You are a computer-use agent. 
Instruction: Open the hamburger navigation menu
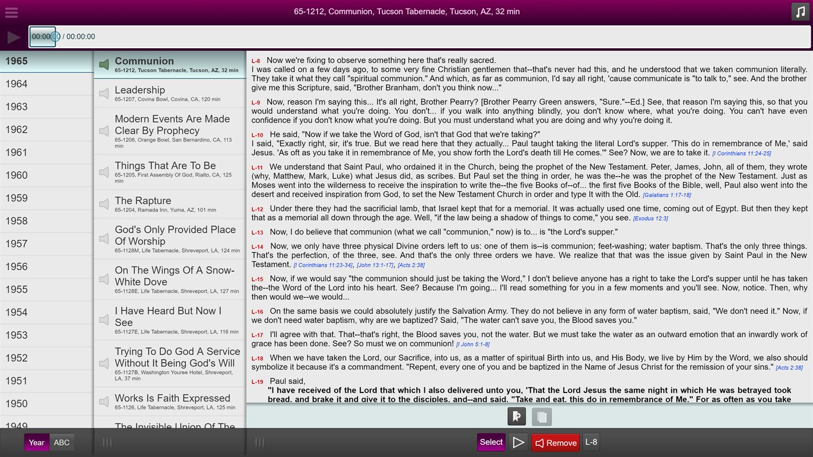[10, 12]
